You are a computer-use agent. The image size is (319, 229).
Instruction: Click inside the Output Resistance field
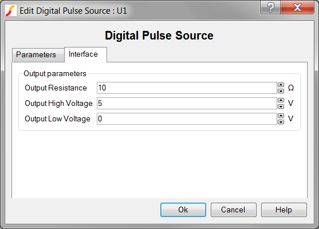[187, 88]
